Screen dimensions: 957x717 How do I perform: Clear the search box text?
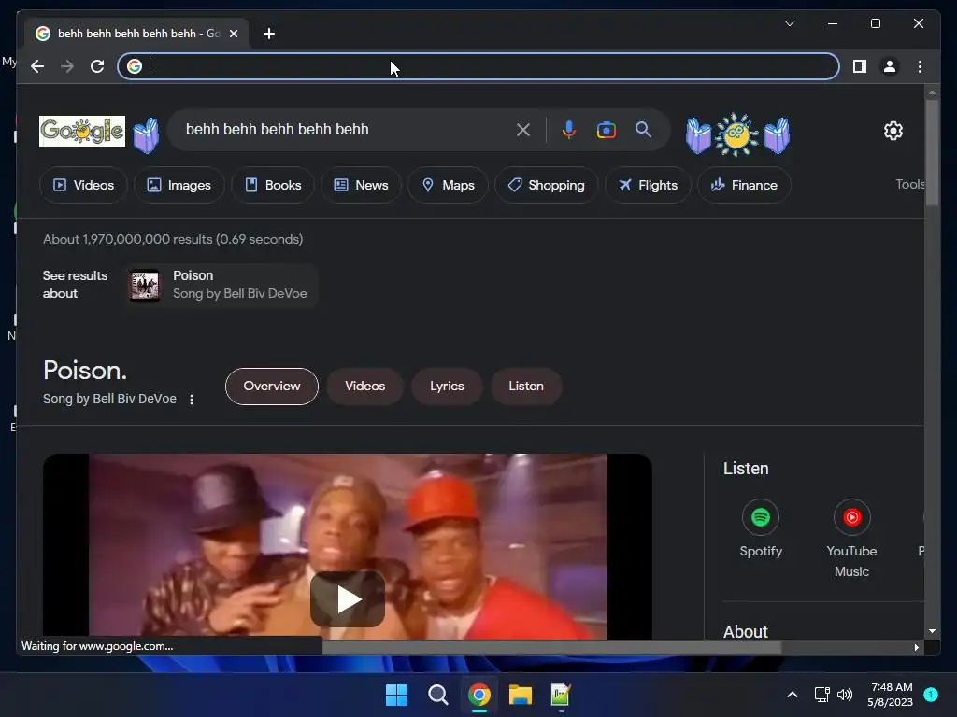click(523, 129)
